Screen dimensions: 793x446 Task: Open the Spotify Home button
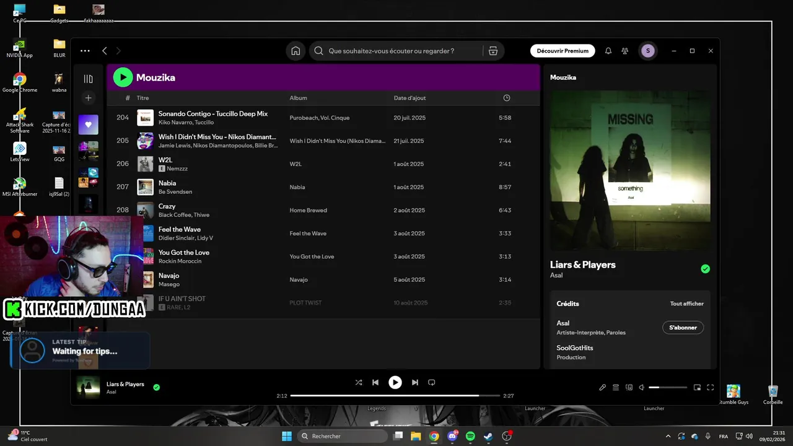pos(296,51)
